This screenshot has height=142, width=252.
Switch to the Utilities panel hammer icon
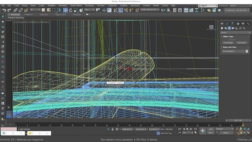click(x=248, y=24)
